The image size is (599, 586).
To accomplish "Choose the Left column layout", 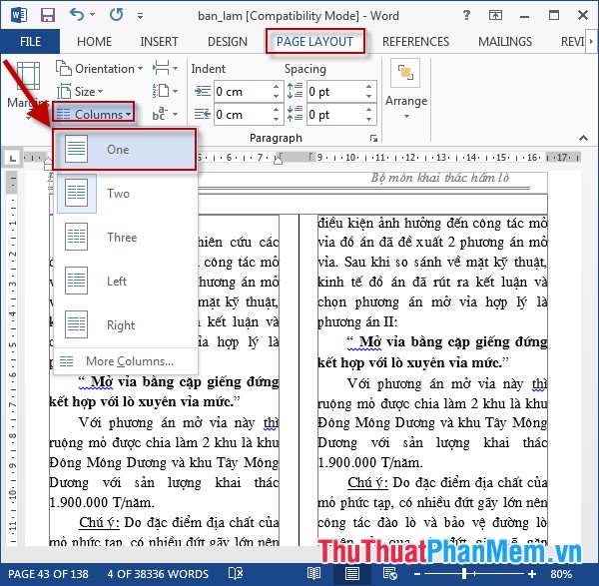I will click(126, 281).
